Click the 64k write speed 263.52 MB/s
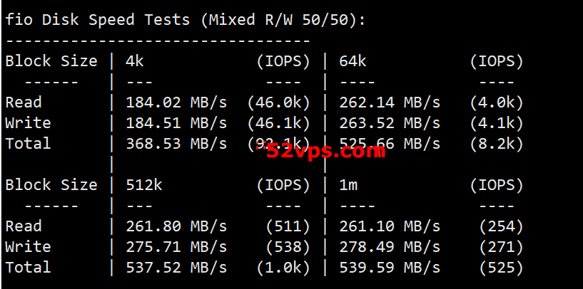 (x=390, y=123)
